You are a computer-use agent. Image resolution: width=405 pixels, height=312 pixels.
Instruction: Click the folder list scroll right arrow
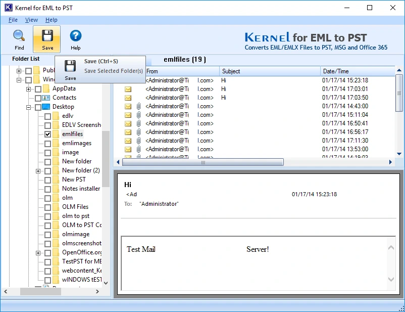point(97,292)
